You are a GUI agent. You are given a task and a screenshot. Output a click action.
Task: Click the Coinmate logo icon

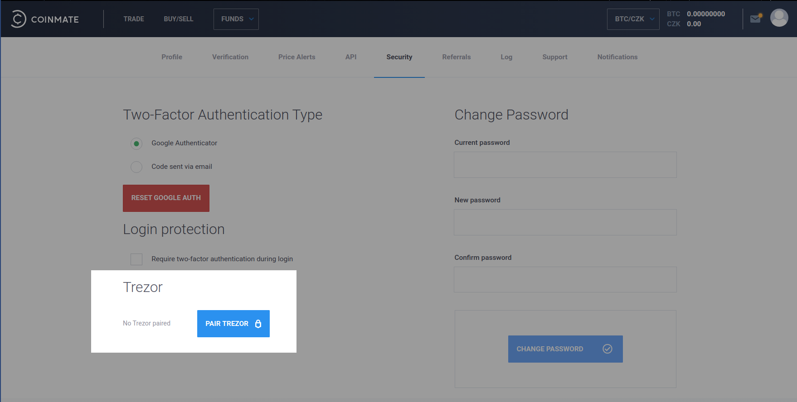click(x=18, y=19)
